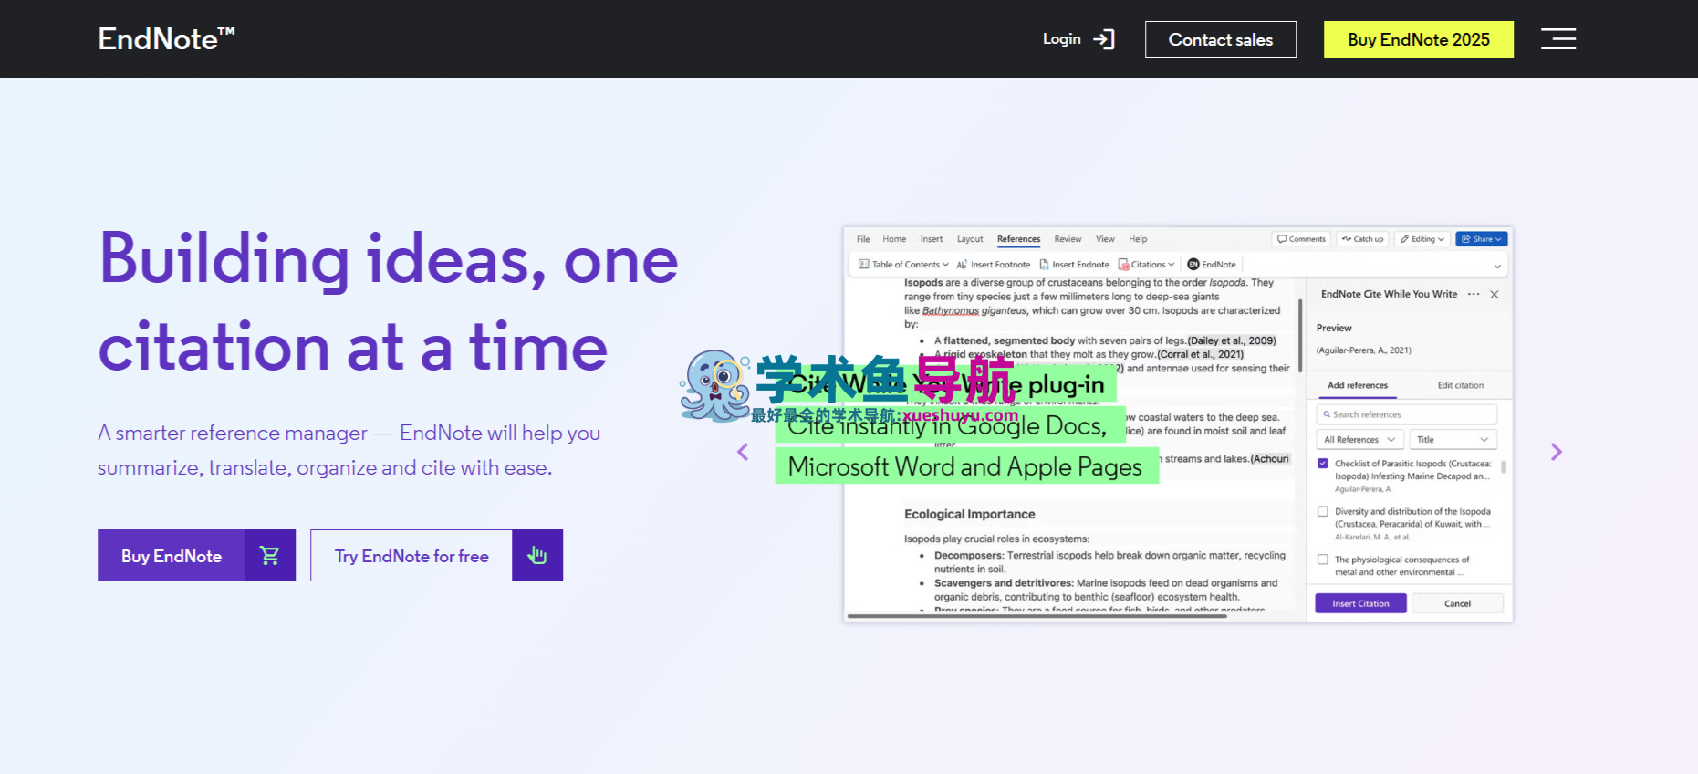Check the Diversity and distribution reference
The image size is (1698, 774).
(x=1323, y=512)
